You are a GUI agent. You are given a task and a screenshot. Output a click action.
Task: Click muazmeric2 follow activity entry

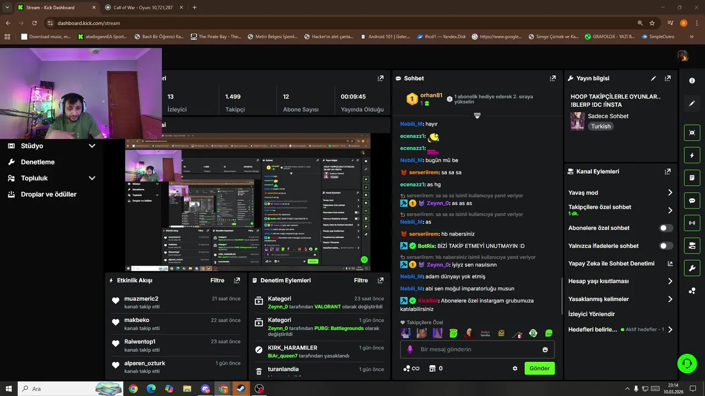(175, 302)
